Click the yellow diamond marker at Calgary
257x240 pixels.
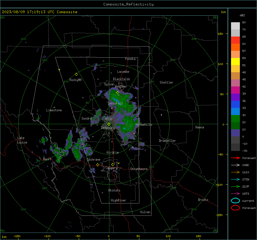(113, 164)
